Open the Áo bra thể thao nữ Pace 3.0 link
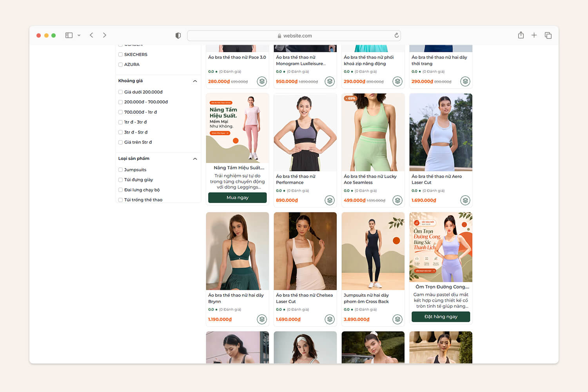 coord(237,57)
